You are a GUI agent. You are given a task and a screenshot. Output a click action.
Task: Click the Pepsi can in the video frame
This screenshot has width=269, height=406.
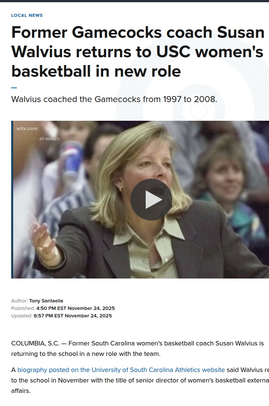coord(71,159)
